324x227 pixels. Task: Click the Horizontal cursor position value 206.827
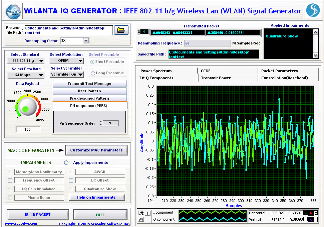point(279,213)
